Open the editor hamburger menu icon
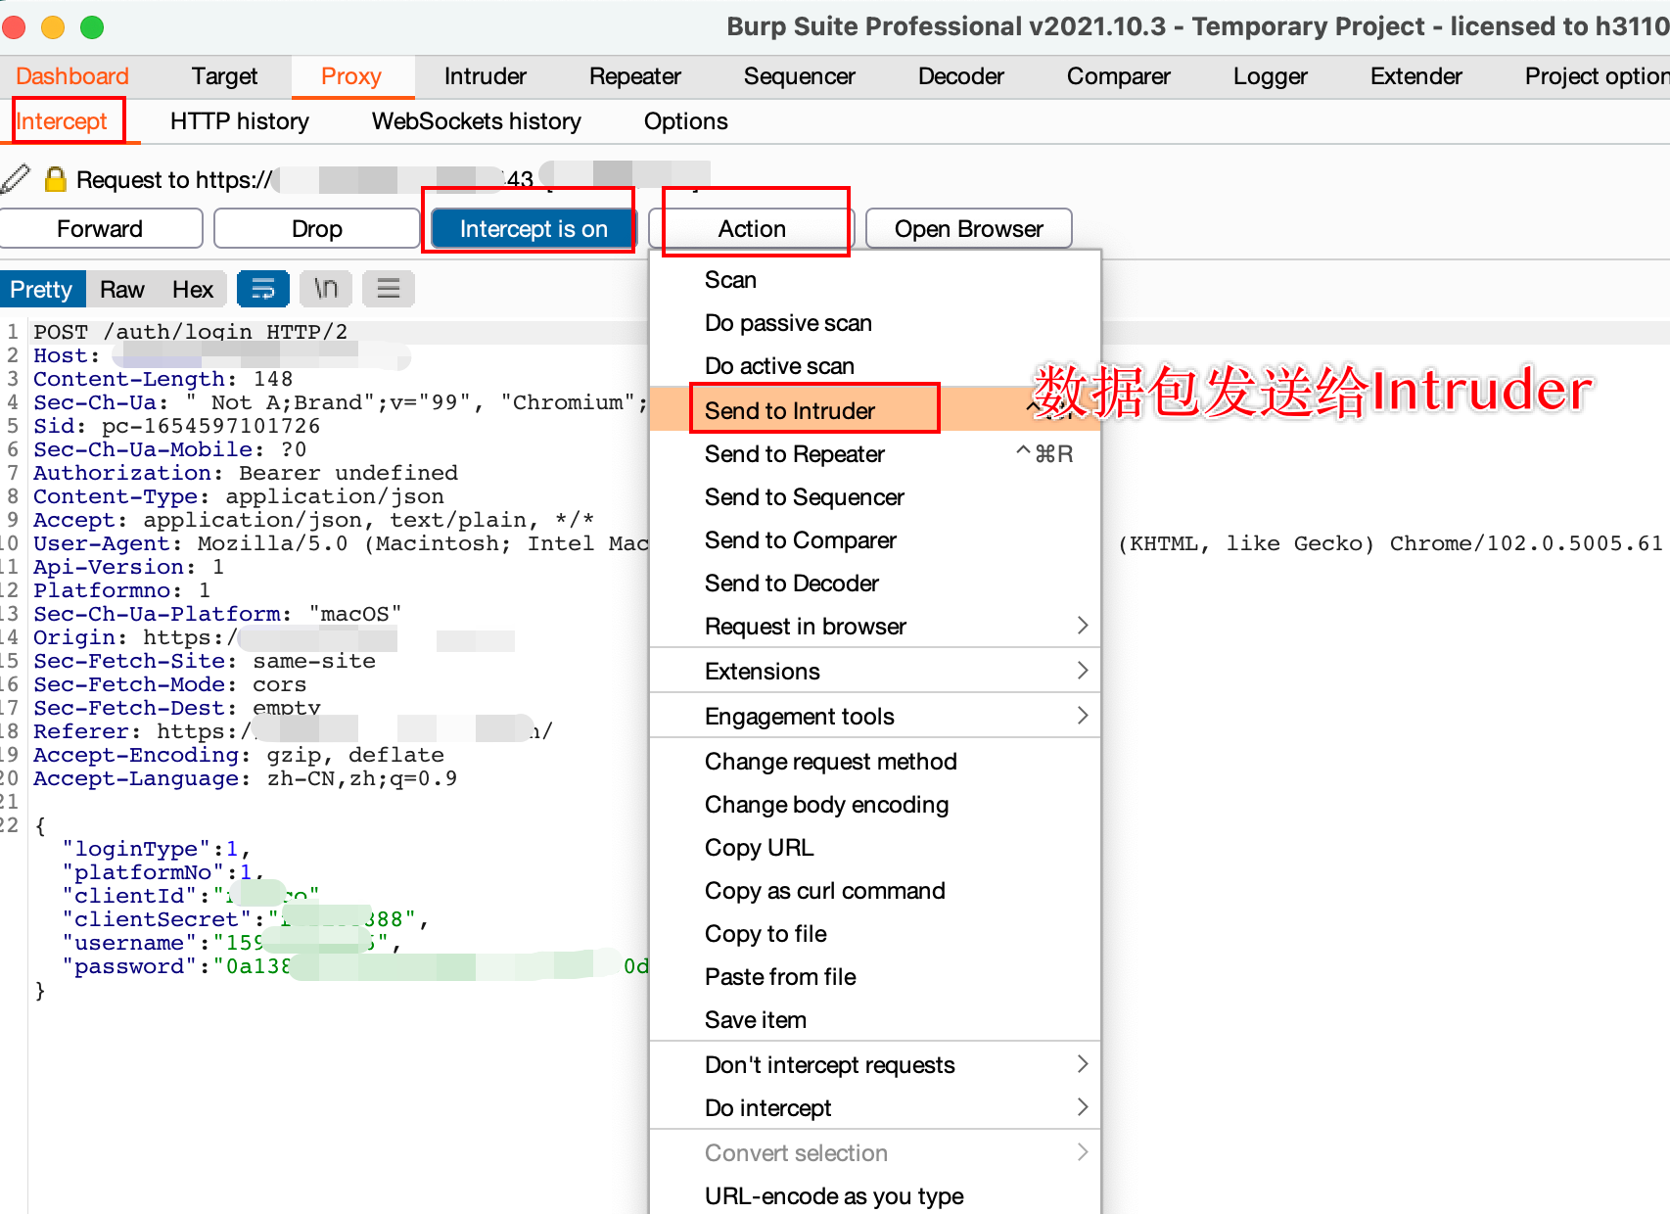 pyautogui.click(x=389, y=289)
